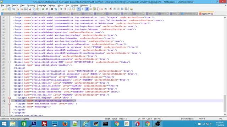Open the Macro menu

(60, 6)
